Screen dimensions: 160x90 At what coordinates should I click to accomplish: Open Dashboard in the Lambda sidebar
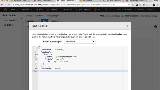point(8,20)
